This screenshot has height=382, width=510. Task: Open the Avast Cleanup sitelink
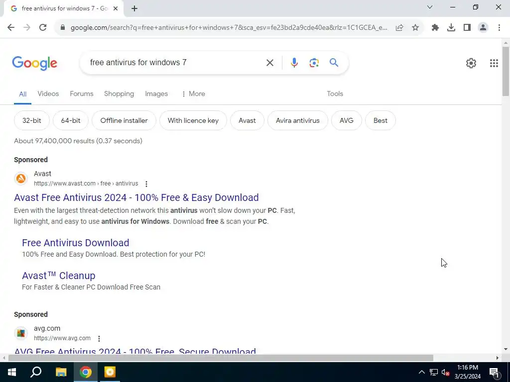pos(59,276)
